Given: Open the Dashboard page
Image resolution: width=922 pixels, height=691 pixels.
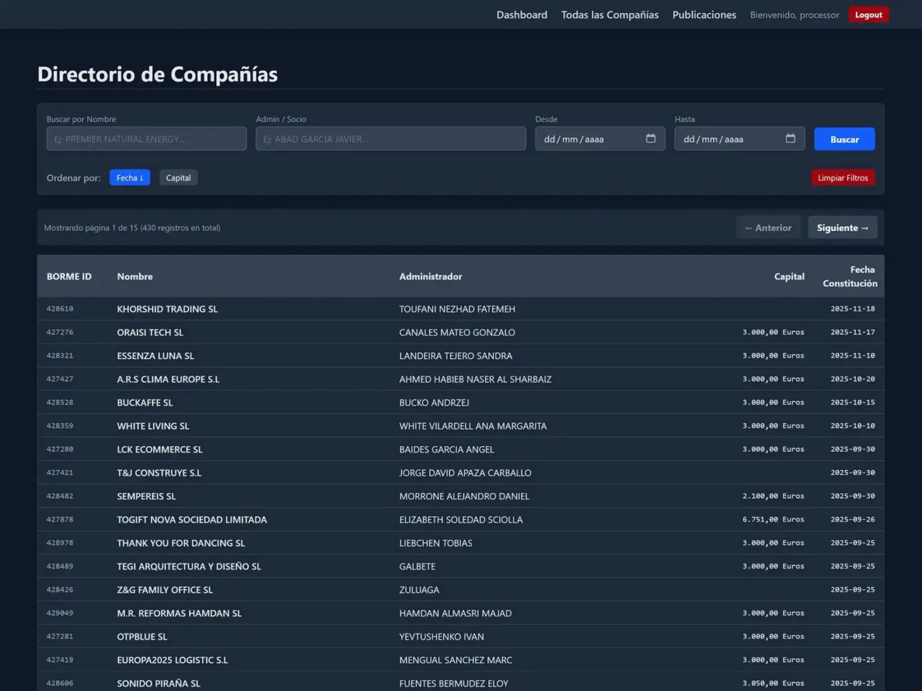Looking at the screenshot, I should point(522,14).
